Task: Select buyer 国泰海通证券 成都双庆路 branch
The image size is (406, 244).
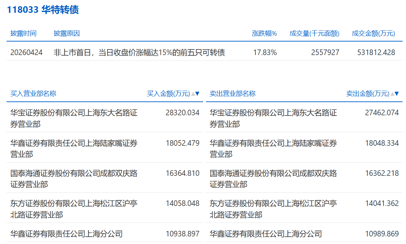Action: click(x=74, y=179)
